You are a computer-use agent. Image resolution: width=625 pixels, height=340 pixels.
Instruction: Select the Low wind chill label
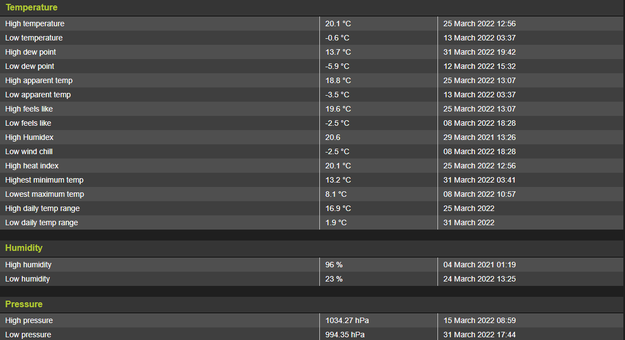pyautogui.click(x=29, y=151)
